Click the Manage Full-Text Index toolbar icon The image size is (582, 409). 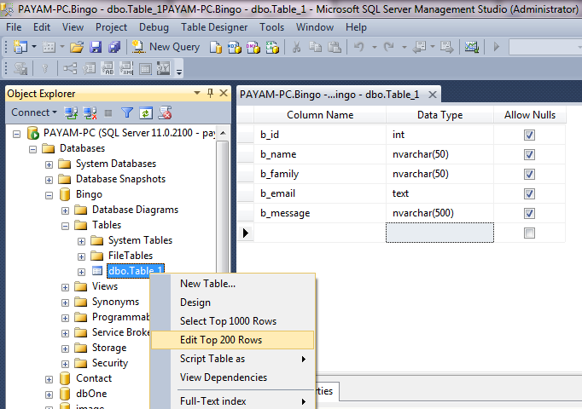tap(108, 68)
